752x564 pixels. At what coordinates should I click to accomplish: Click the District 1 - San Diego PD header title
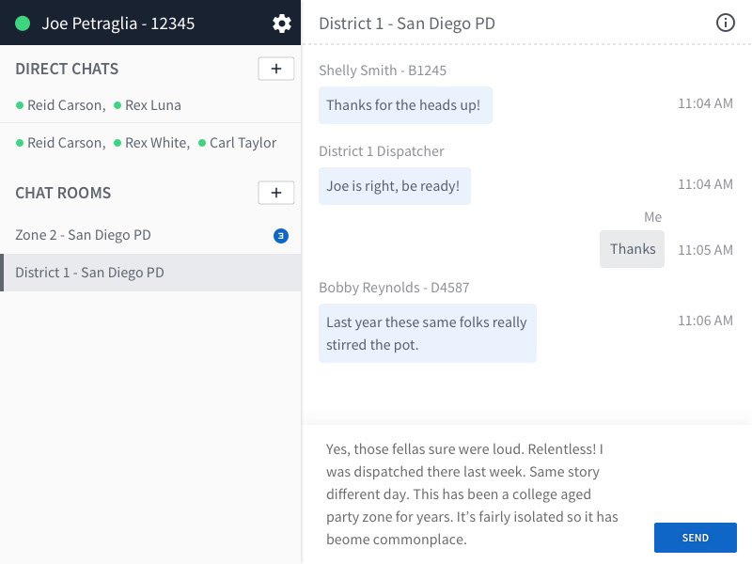coord(407,23)
